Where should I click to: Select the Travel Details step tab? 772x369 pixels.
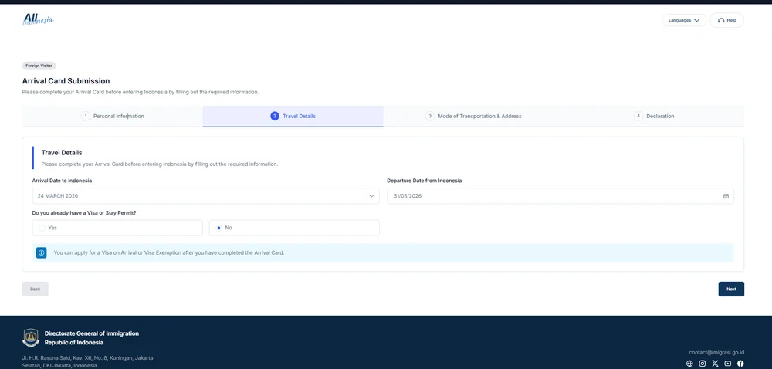293,117
